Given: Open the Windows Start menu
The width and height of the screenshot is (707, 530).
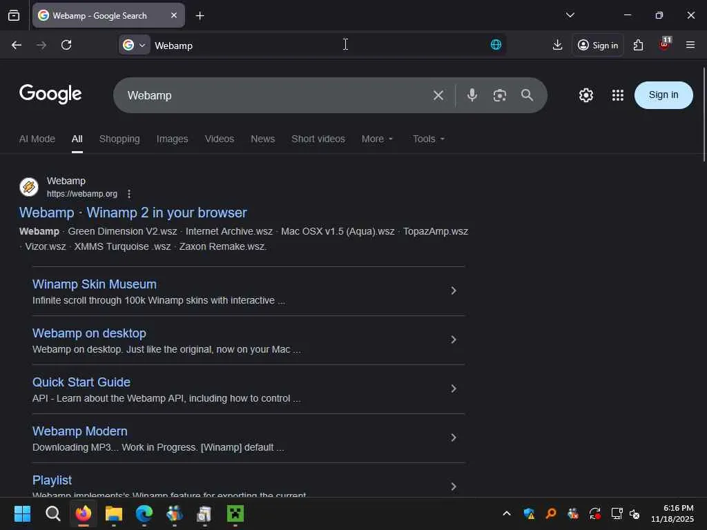Looking at the screenshot, I should (x=22, y=513).
